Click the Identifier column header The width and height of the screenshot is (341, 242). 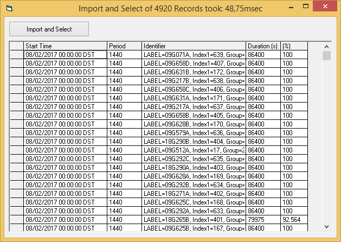pos(194,46)
